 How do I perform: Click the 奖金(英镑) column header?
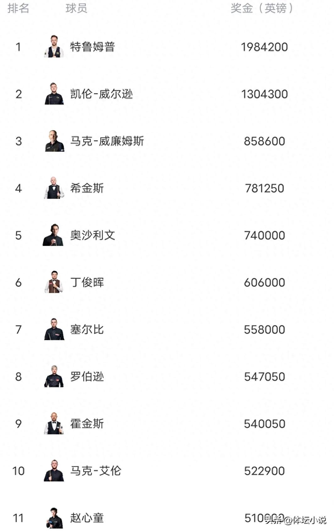(262, 8)
